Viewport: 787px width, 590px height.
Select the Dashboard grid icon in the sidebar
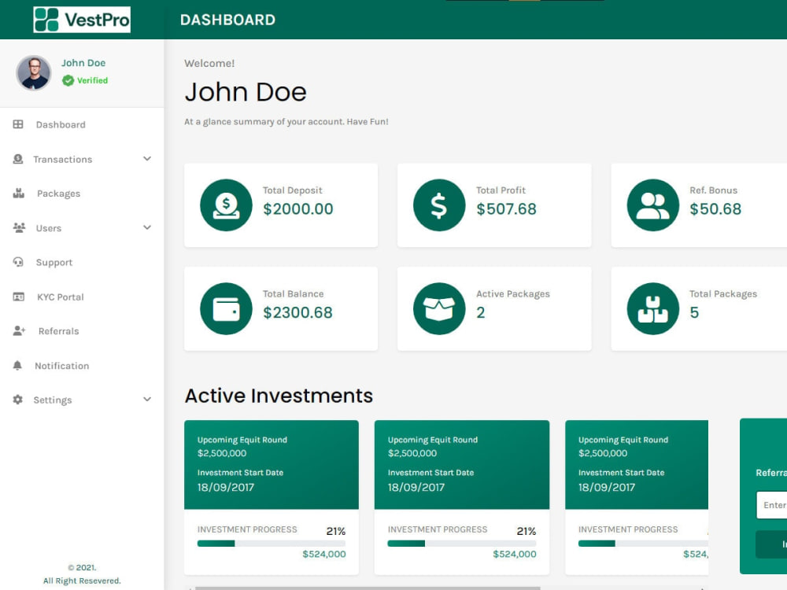(x=18, y=124)
